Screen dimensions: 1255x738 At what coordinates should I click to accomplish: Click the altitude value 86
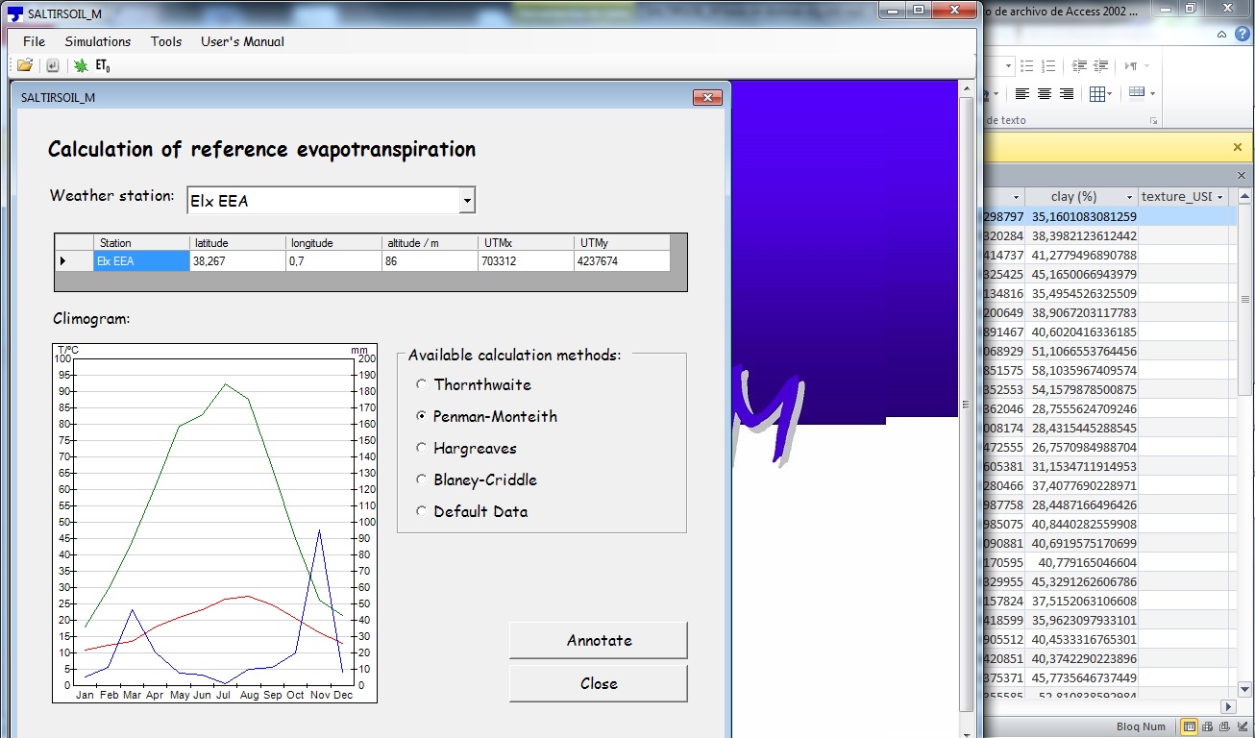coord(430,261)
